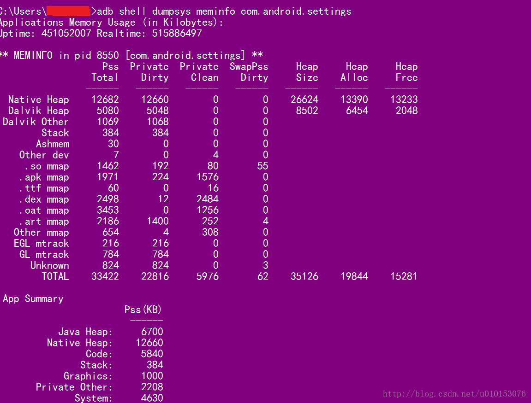This screenshot has height=403, width=531.
Task: Select the Uptime value 451052007
Action: [66, 33]
